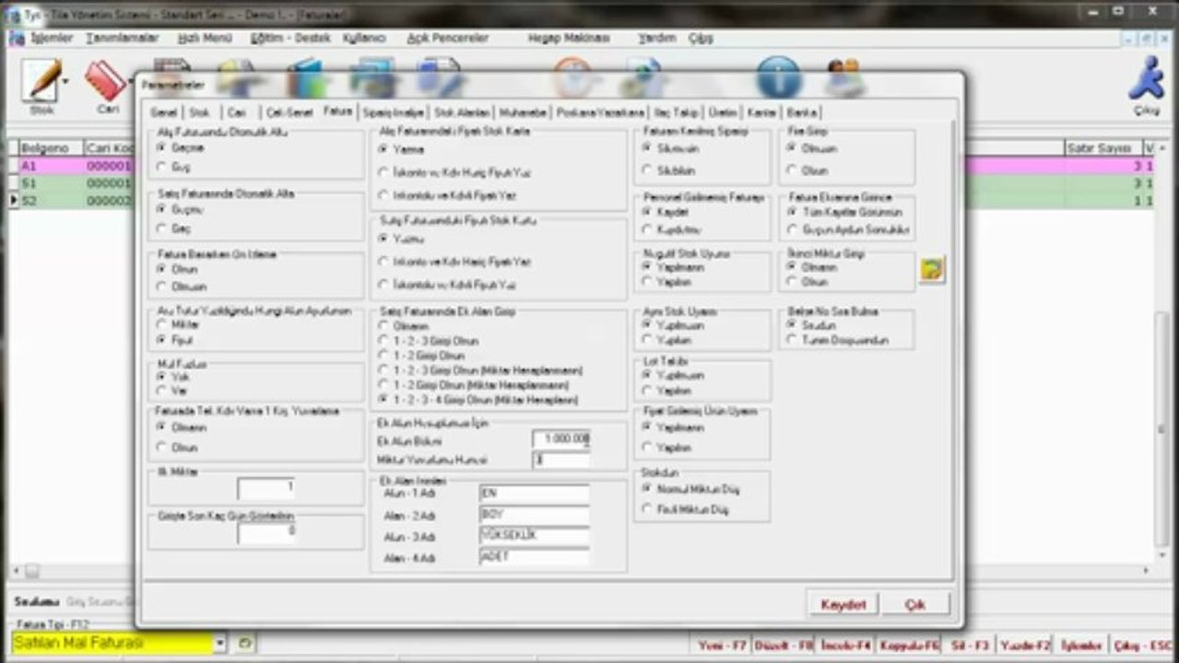Select the '1 - 2 Girişi Olsun' radio option

[383, 355]
